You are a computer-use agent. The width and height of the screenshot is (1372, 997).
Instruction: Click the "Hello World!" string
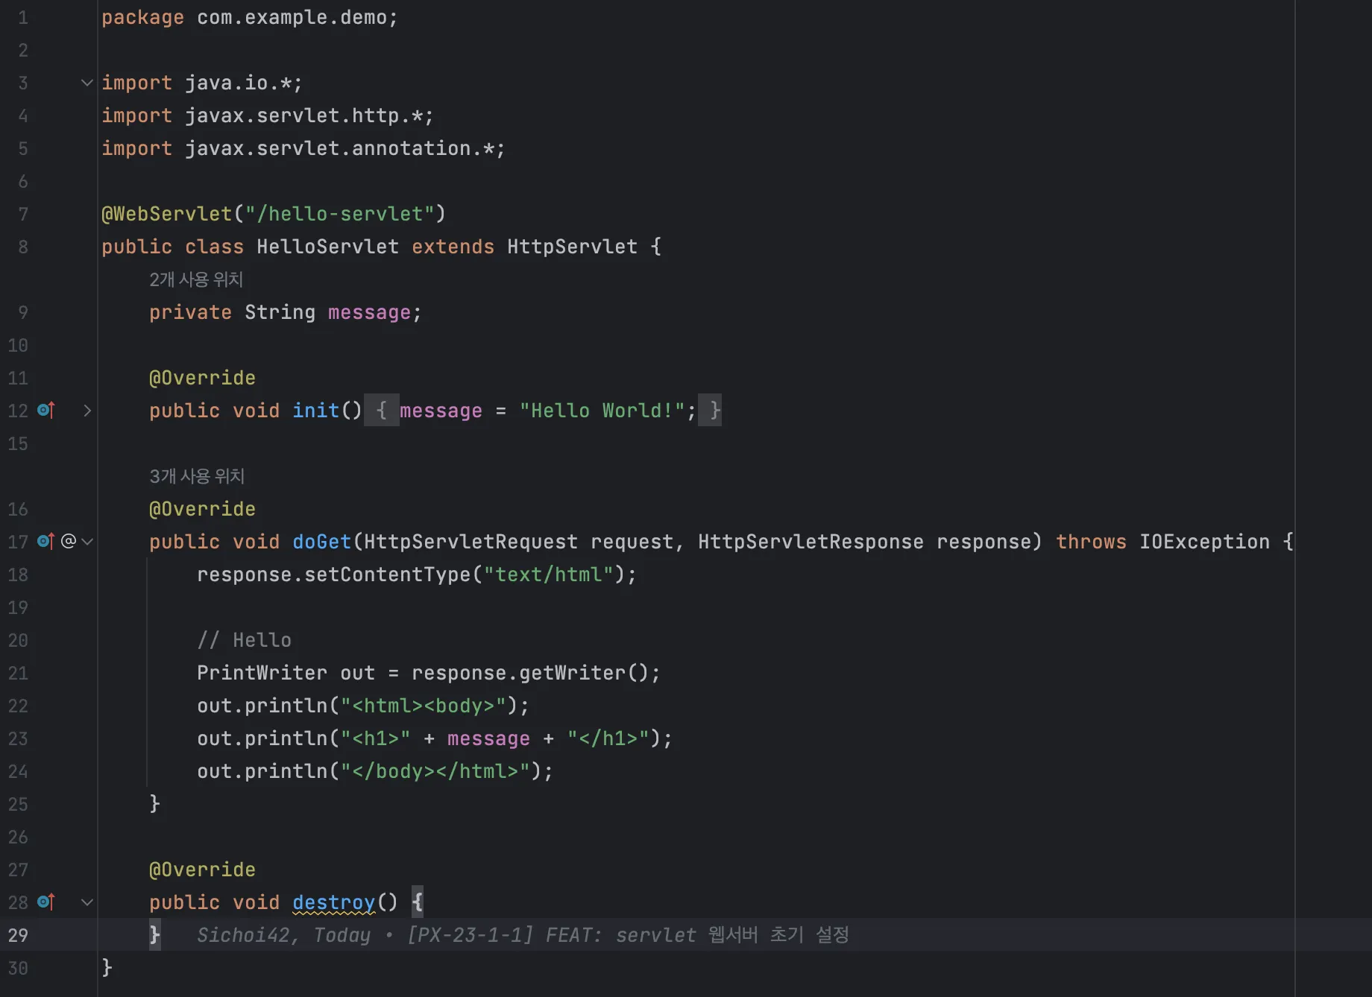[602, 411]
